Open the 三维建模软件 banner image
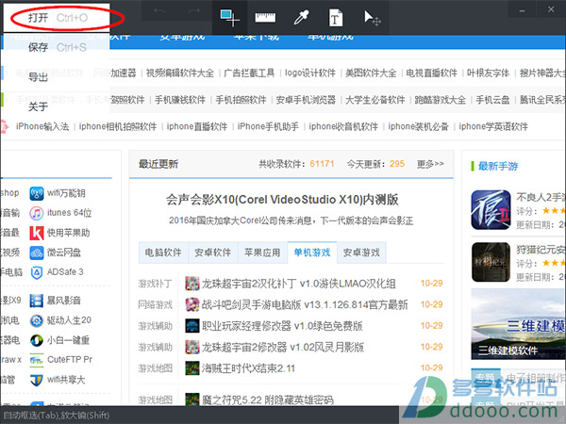 click(x=518, y=324)
